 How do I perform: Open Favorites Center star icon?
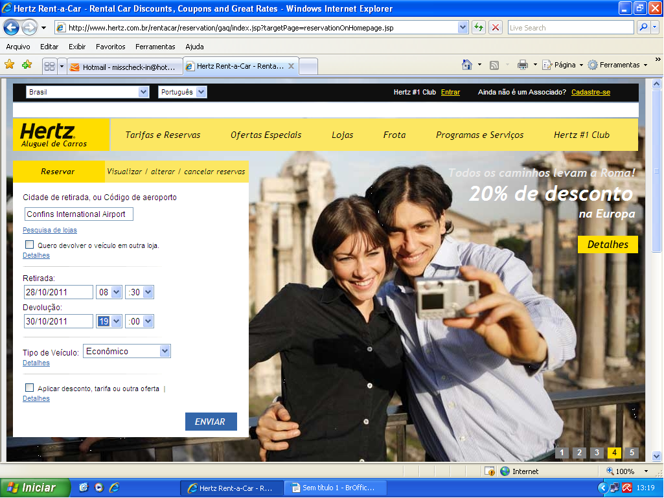click(x=10, y=65)
